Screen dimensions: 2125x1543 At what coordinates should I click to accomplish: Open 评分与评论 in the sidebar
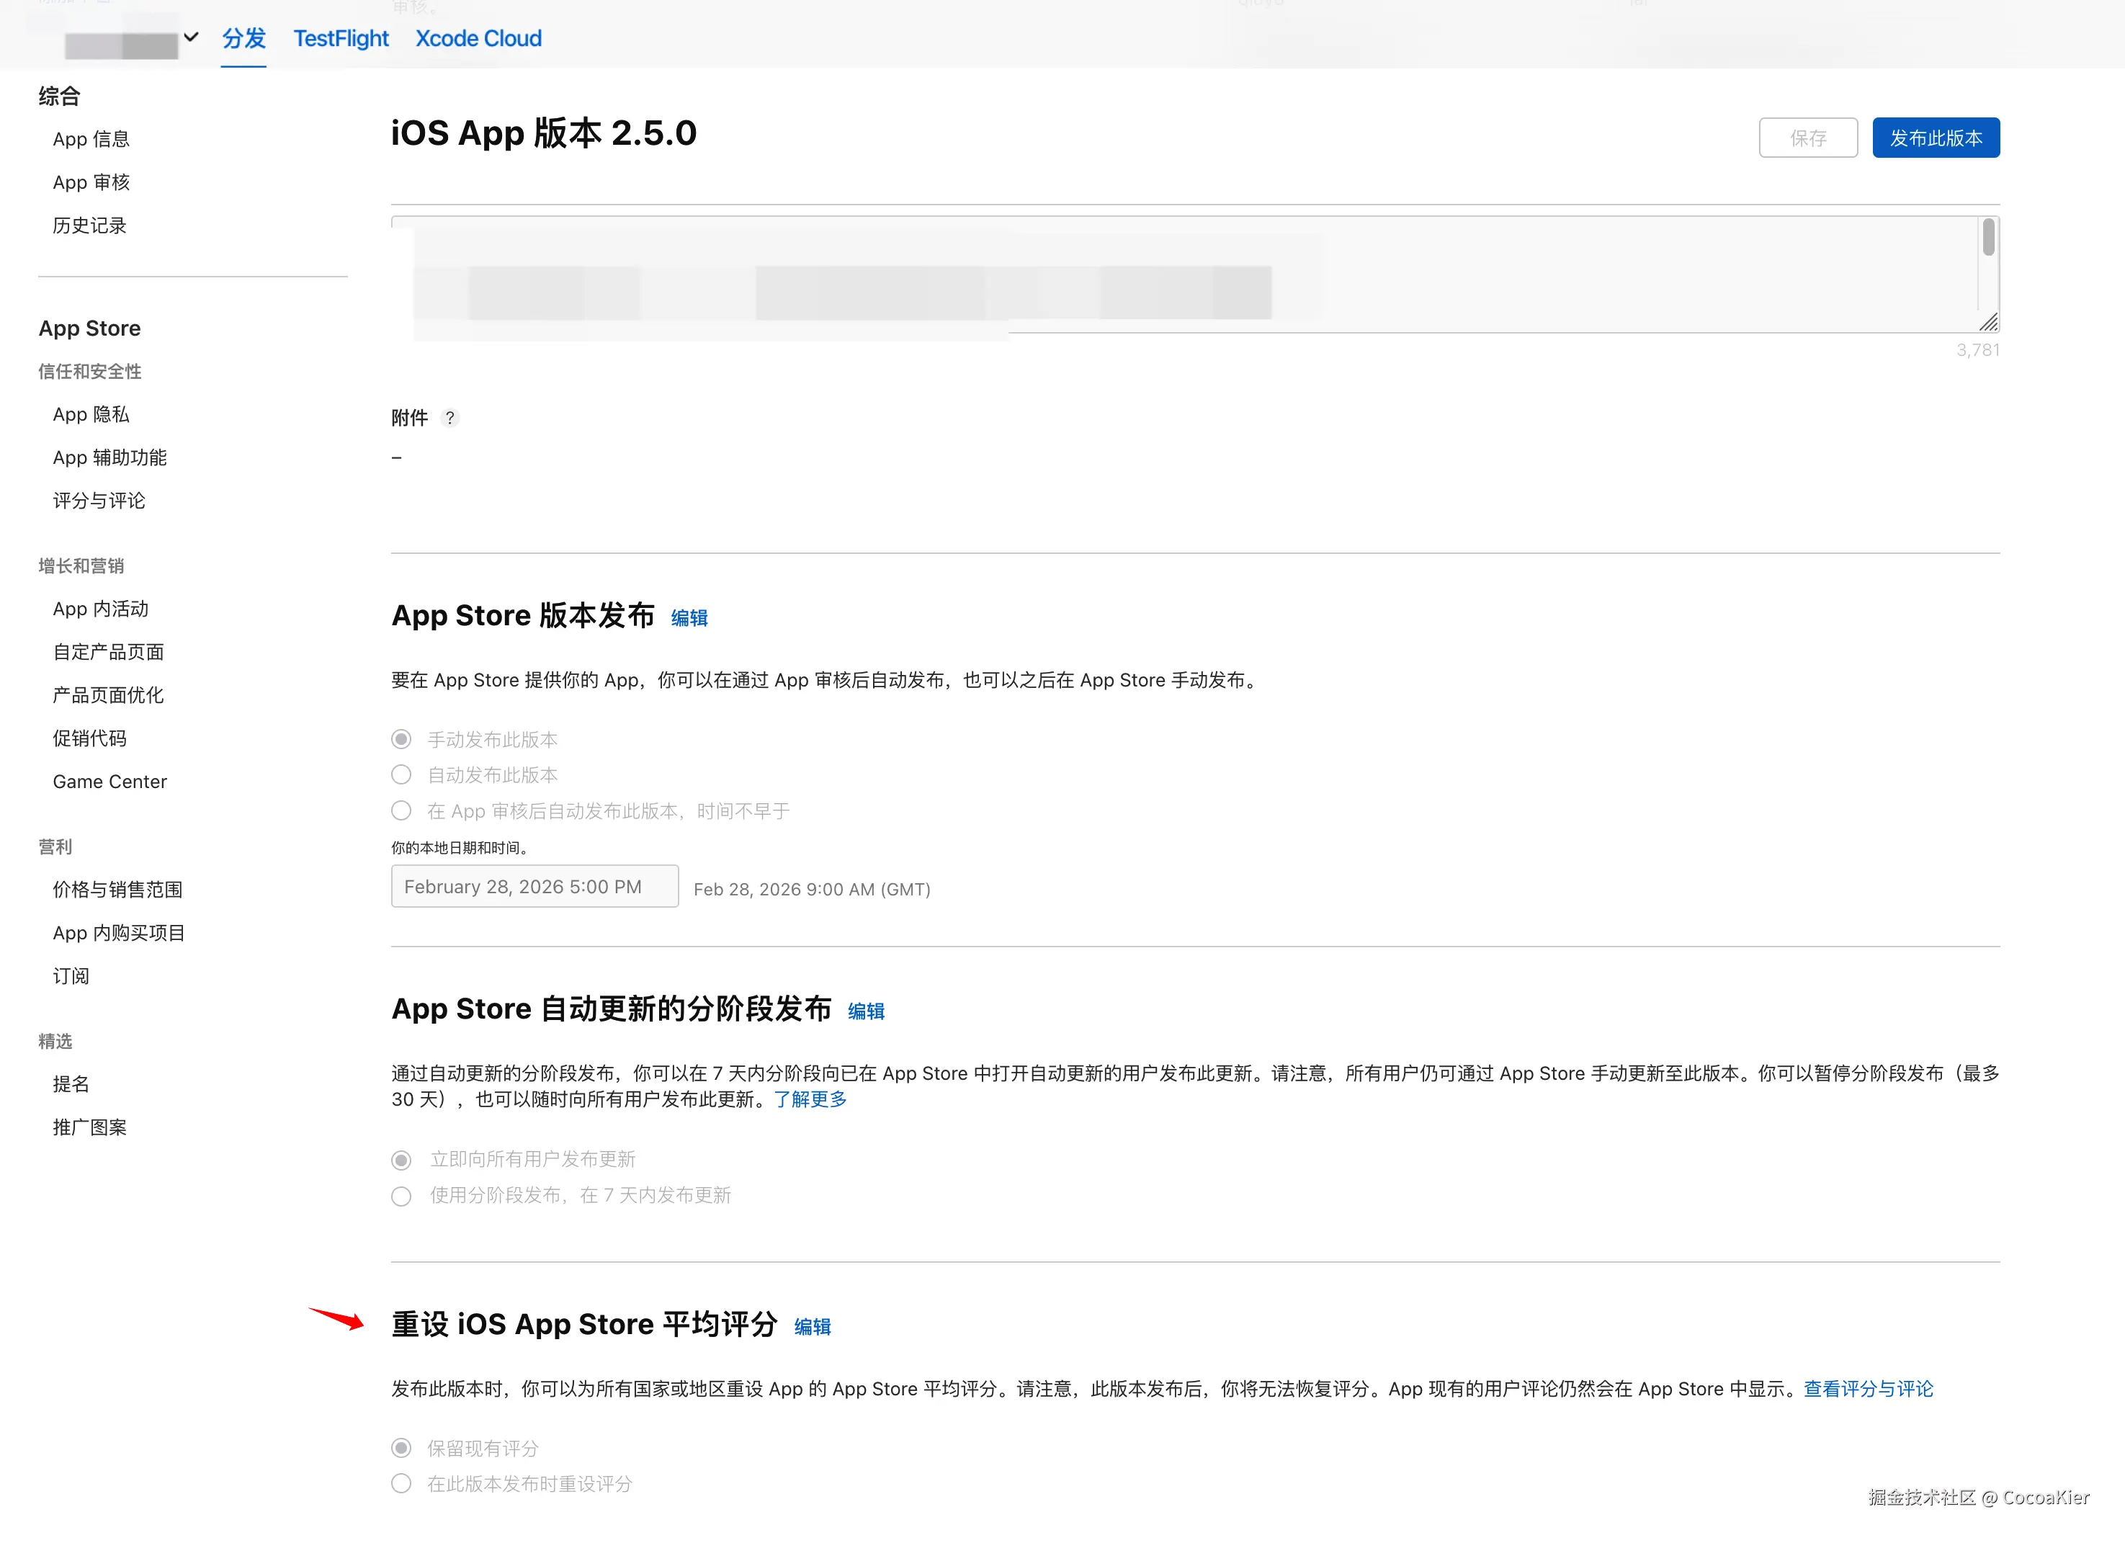click(x=99, y=500)
